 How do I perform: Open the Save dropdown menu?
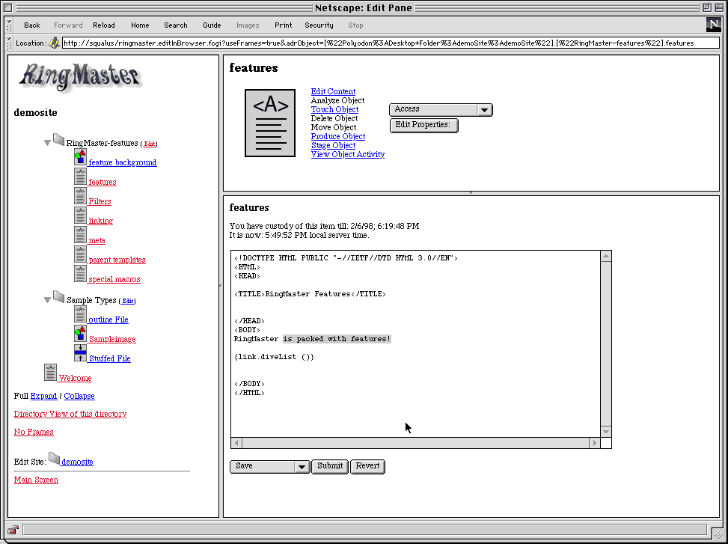pos(269,466)
